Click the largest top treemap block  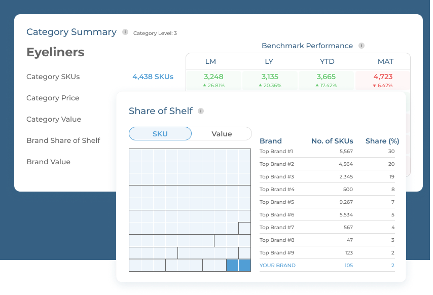(x=190, y=167)
